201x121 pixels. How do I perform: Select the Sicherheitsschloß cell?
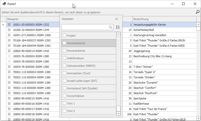pos(164,30)
